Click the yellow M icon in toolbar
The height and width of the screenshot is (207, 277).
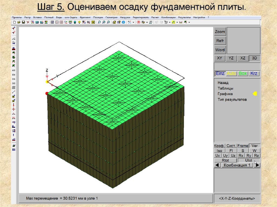(x=93, y=22)
